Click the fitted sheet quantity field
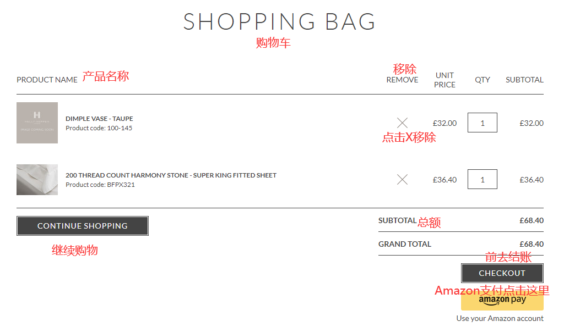580x327 pixels. tap(482, 179)
